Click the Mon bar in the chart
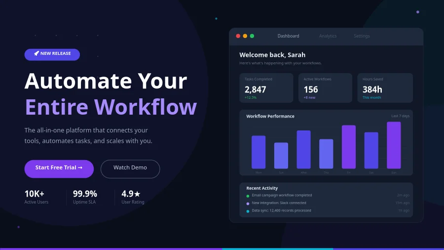 259,152
